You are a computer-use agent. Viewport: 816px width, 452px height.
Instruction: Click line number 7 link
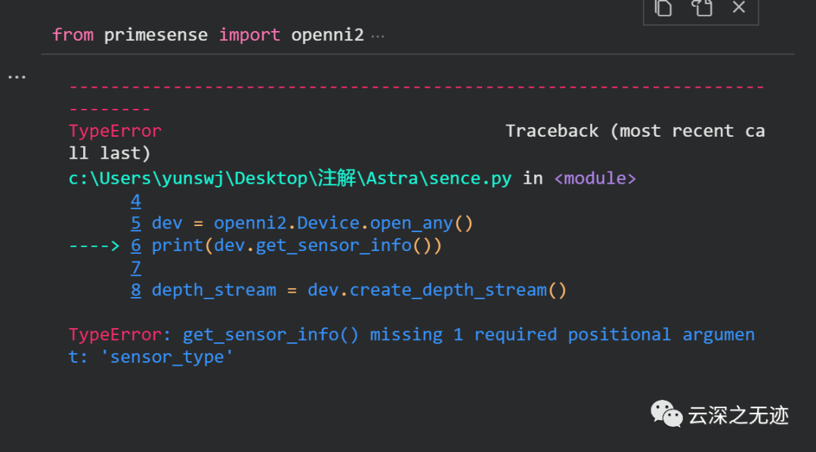click(x=136, y=268)
